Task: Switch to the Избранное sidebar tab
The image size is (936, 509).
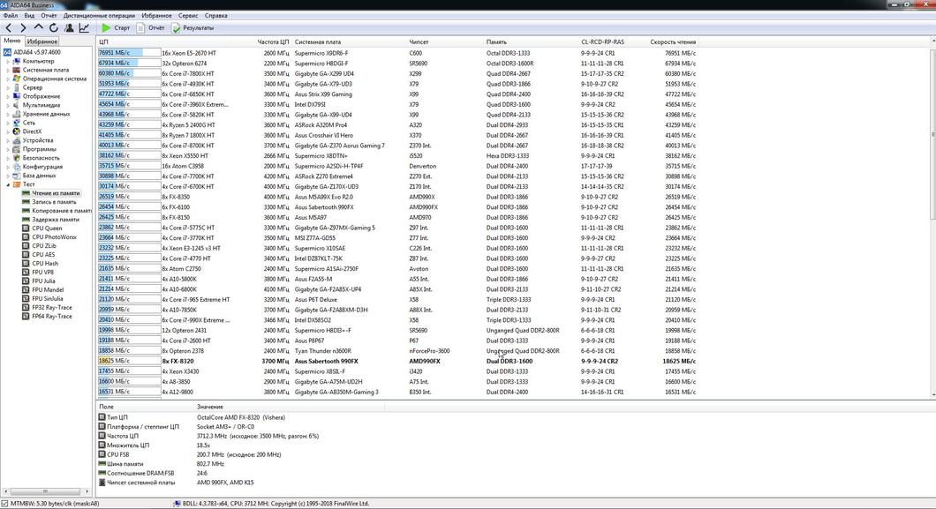Action: [x=42, y=41]
